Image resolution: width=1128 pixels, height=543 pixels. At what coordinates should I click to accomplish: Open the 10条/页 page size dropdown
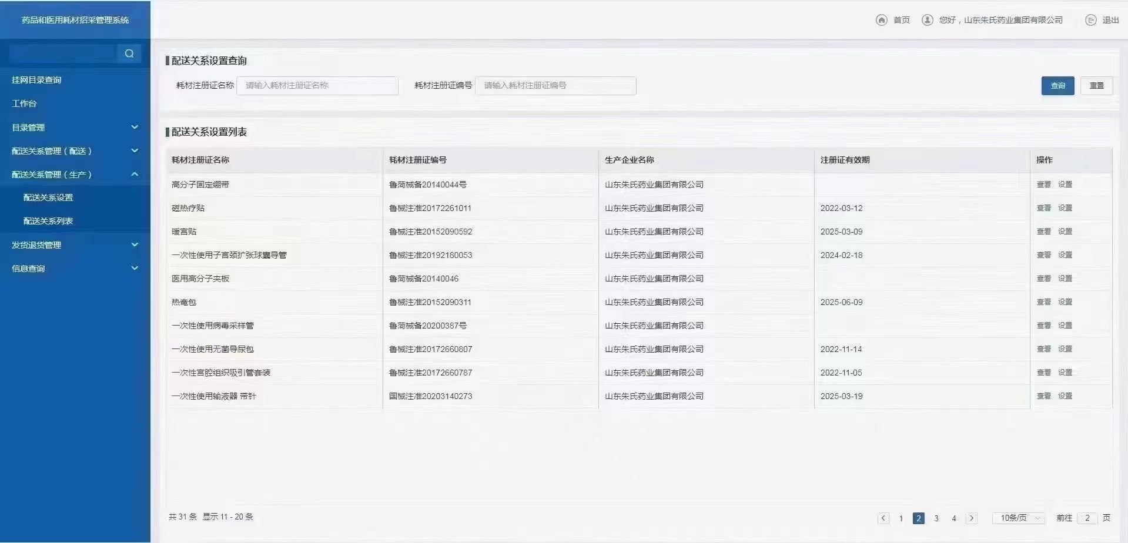1019,518
